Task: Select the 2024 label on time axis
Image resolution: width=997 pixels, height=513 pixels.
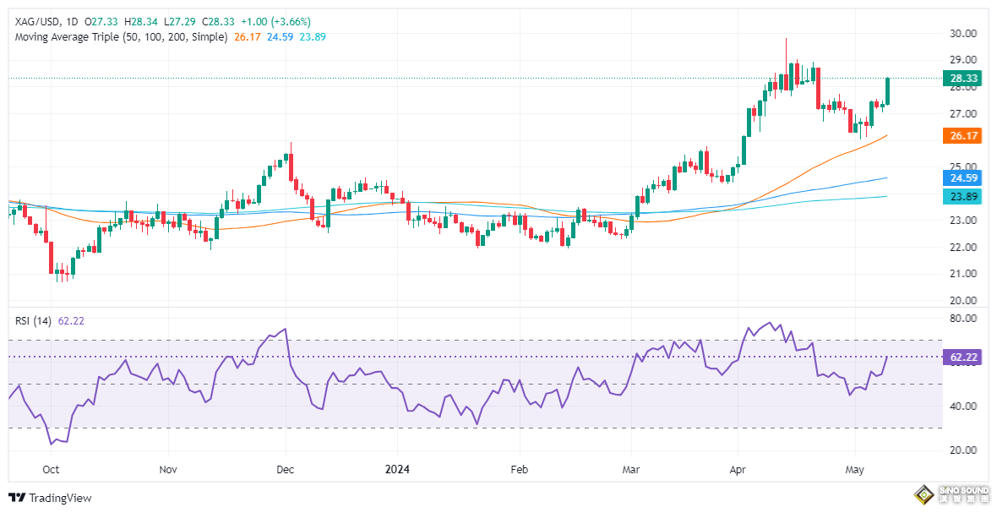Action: [397, 468]
